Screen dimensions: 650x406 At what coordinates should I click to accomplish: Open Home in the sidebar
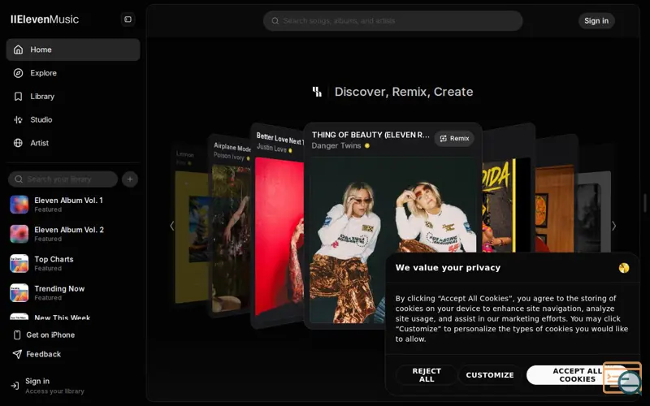pos(73,50)
